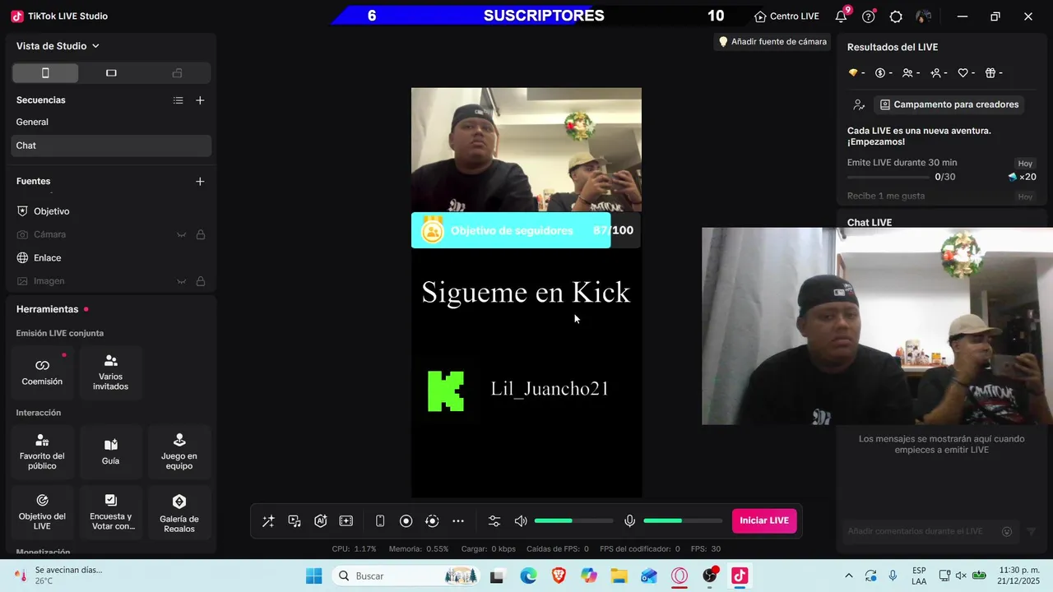Toggle visibility of Cámara source

click(181, 235)
